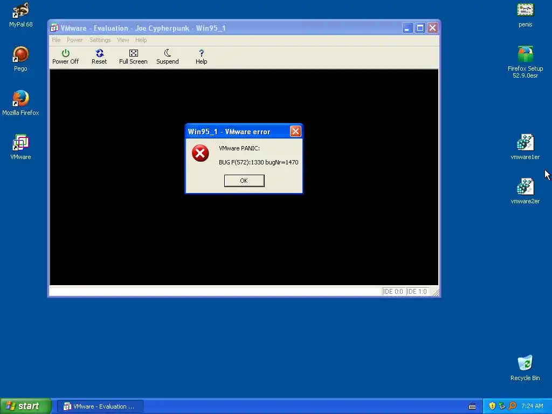
Task: Click the Reset toolbar button
Action: click(99, 57)
